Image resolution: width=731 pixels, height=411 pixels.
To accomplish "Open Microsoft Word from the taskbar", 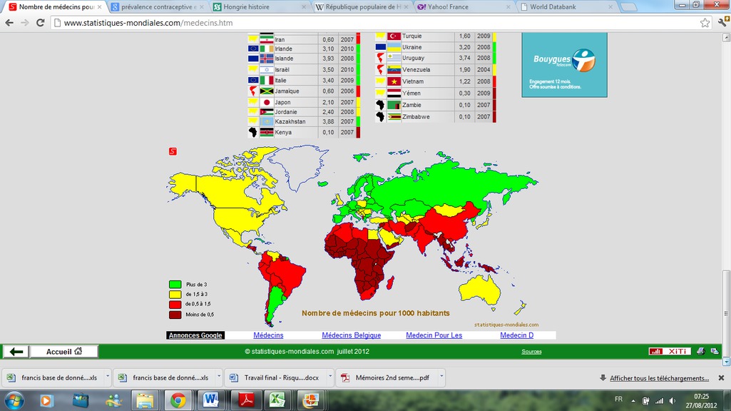I will 210,400.
